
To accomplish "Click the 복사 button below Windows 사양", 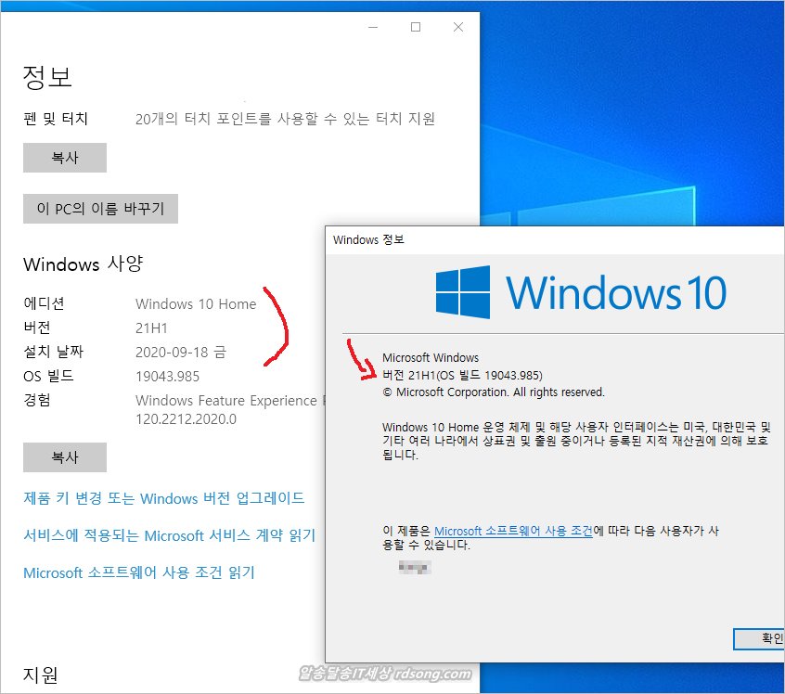I will coord(65,457).
